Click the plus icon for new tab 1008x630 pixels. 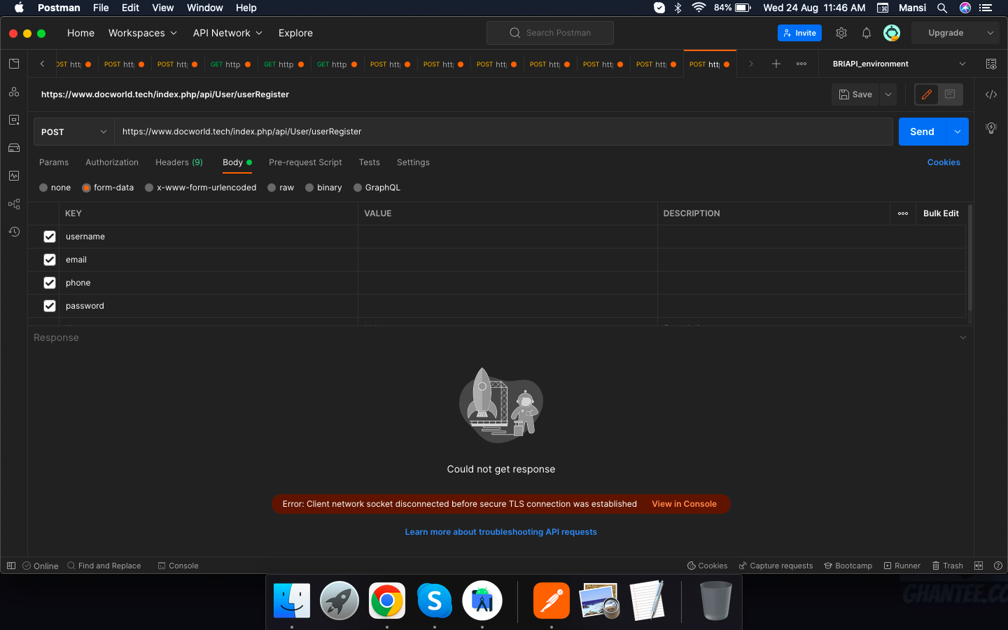[x=776, y=64]
